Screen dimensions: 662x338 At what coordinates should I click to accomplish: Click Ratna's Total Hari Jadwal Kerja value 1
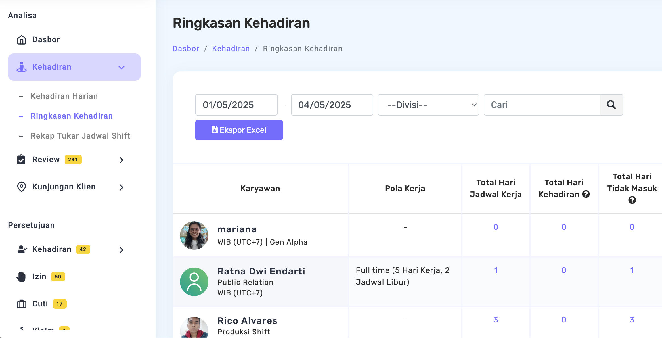[496, 270]
